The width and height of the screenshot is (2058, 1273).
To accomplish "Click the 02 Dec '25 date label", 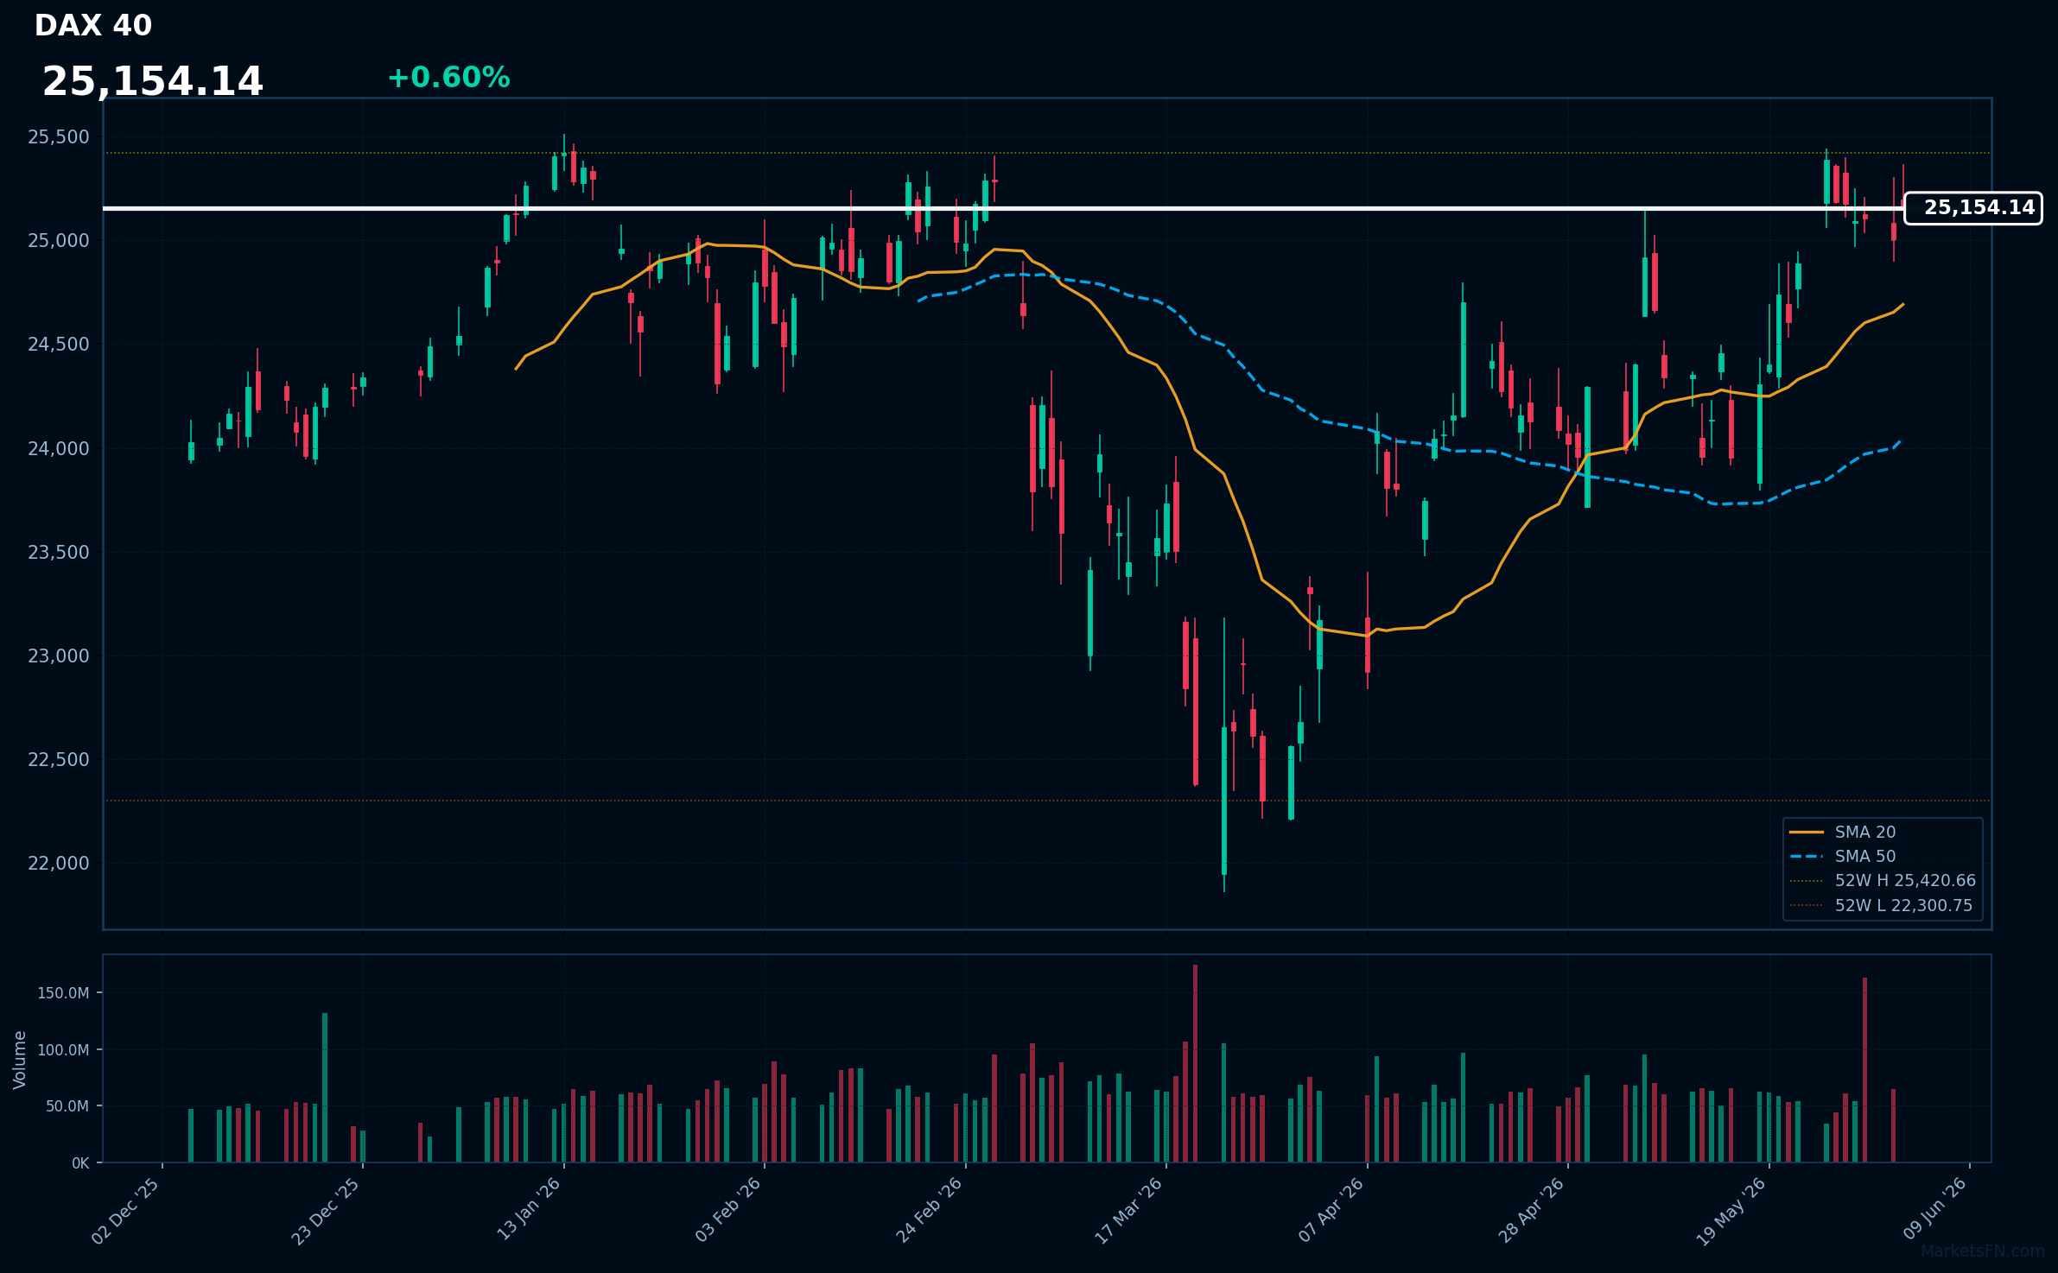I will click(126, 1211).
